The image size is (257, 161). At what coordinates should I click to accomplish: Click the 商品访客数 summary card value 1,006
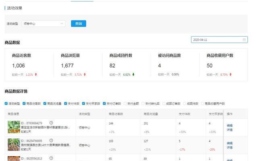[19, 66]
